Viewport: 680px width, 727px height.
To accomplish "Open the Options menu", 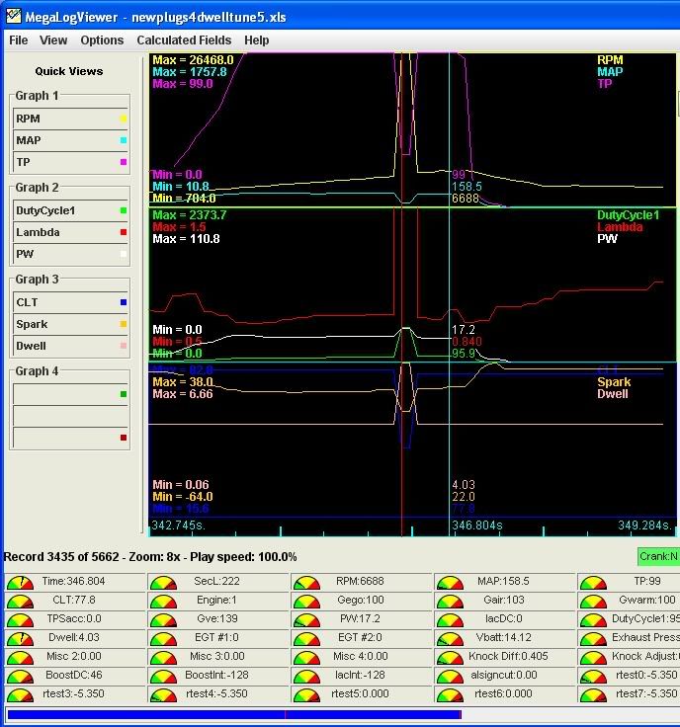I will pos(102,40).
